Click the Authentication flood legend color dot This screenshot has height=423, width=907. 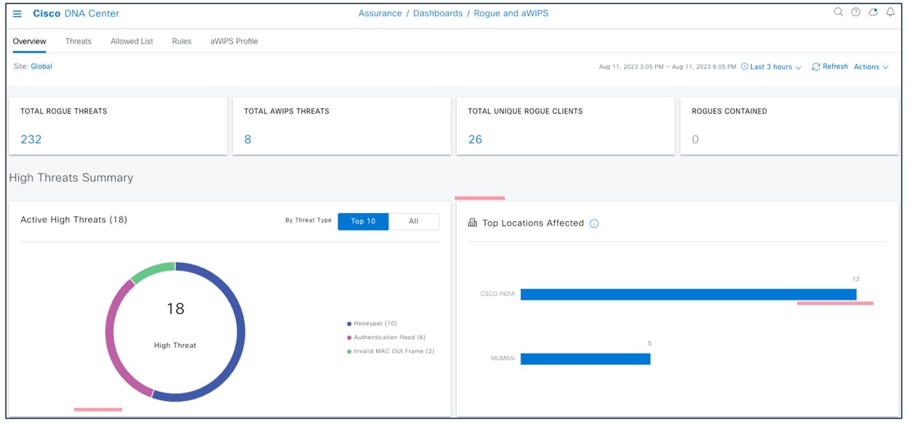pos(349,338)
